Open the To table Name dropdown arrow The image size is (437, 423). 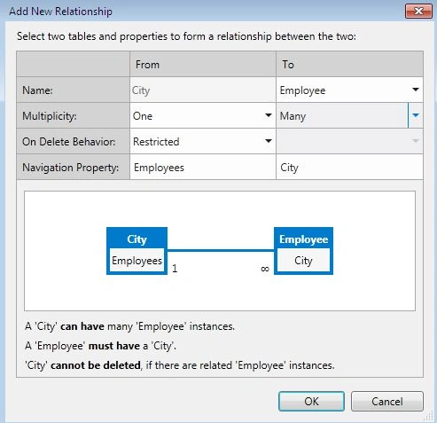coord(416,90)
